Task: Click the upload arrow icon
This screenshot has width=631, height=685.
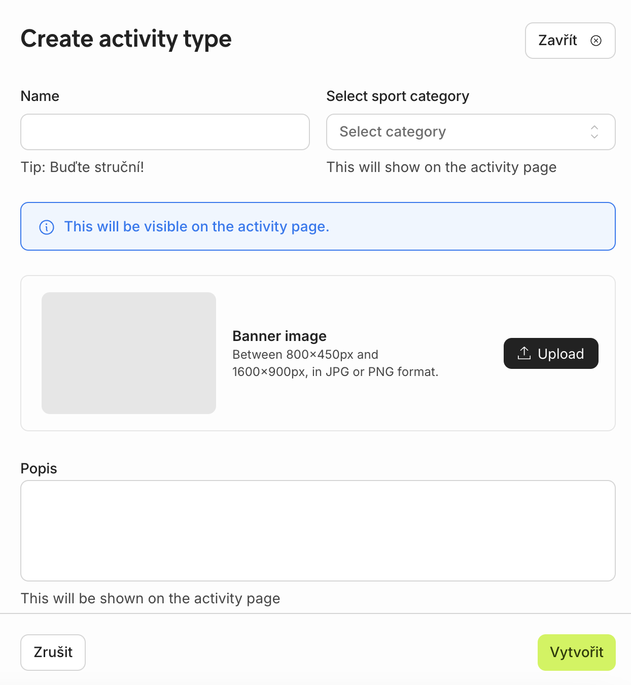Action: [x=524, y=353]
